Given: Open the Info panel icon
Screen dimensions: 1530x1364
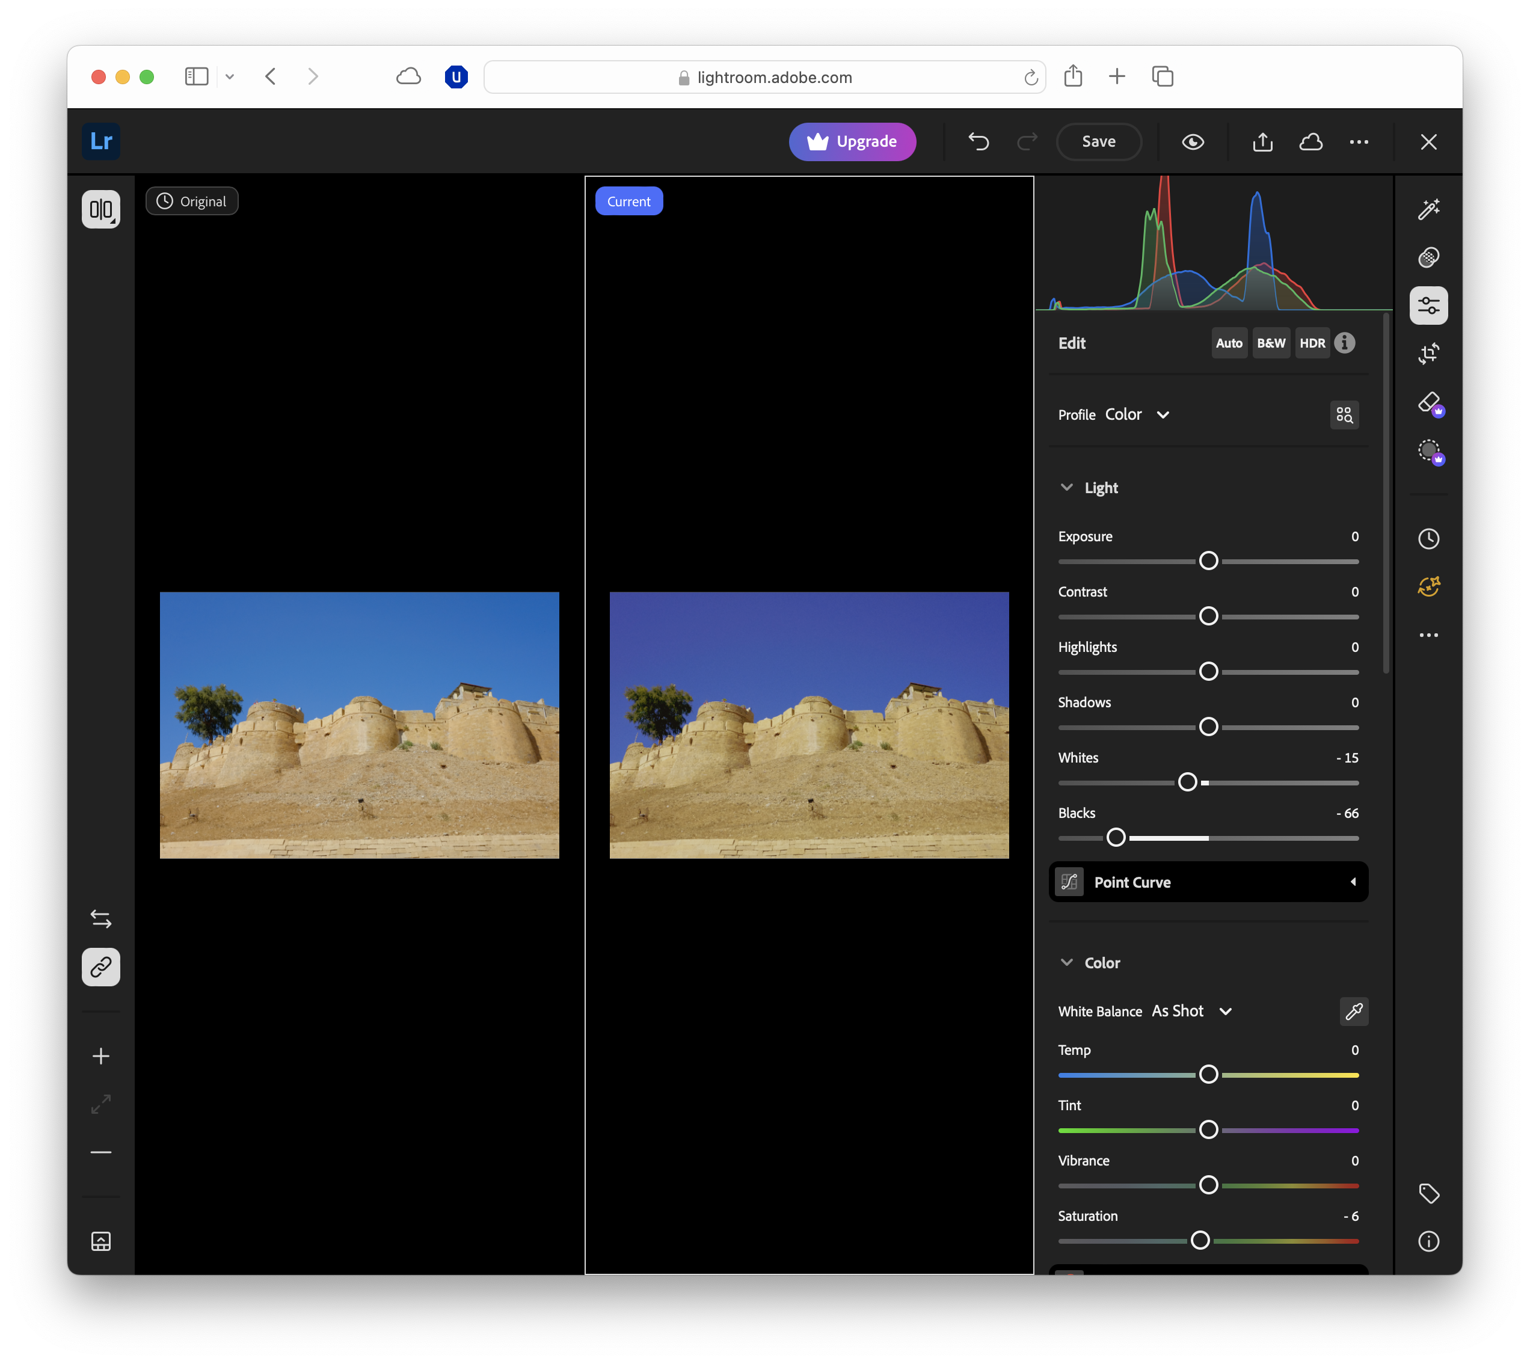Looking at the screenshot, I should [1428, 1242].
